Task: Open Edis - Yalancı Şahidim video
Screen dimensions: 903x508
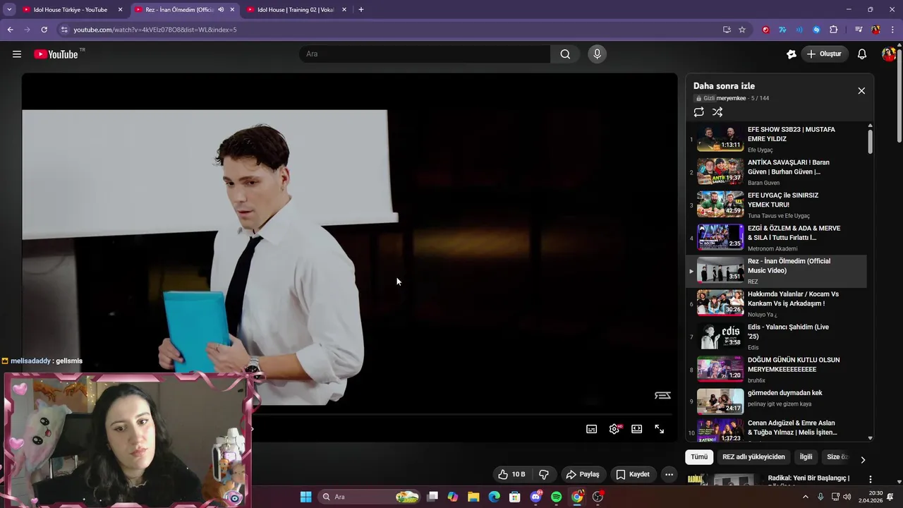Action: coord(776,337)
